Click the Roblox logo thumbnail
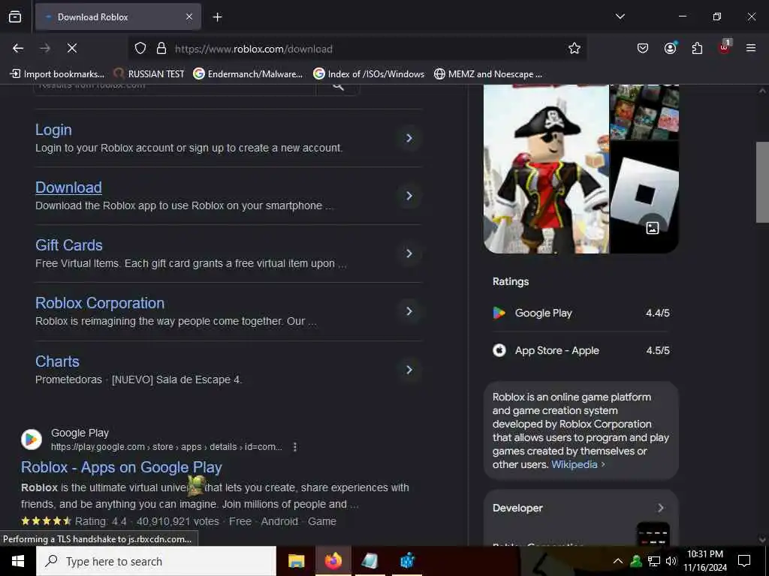This screenshot has height=576, width=769. 644,197
